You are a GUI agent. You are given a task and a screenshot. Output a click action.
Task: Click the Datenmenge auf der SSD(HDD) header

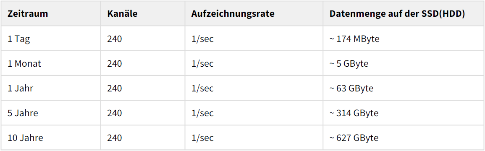pyautogui.click(x=397, y=14)
